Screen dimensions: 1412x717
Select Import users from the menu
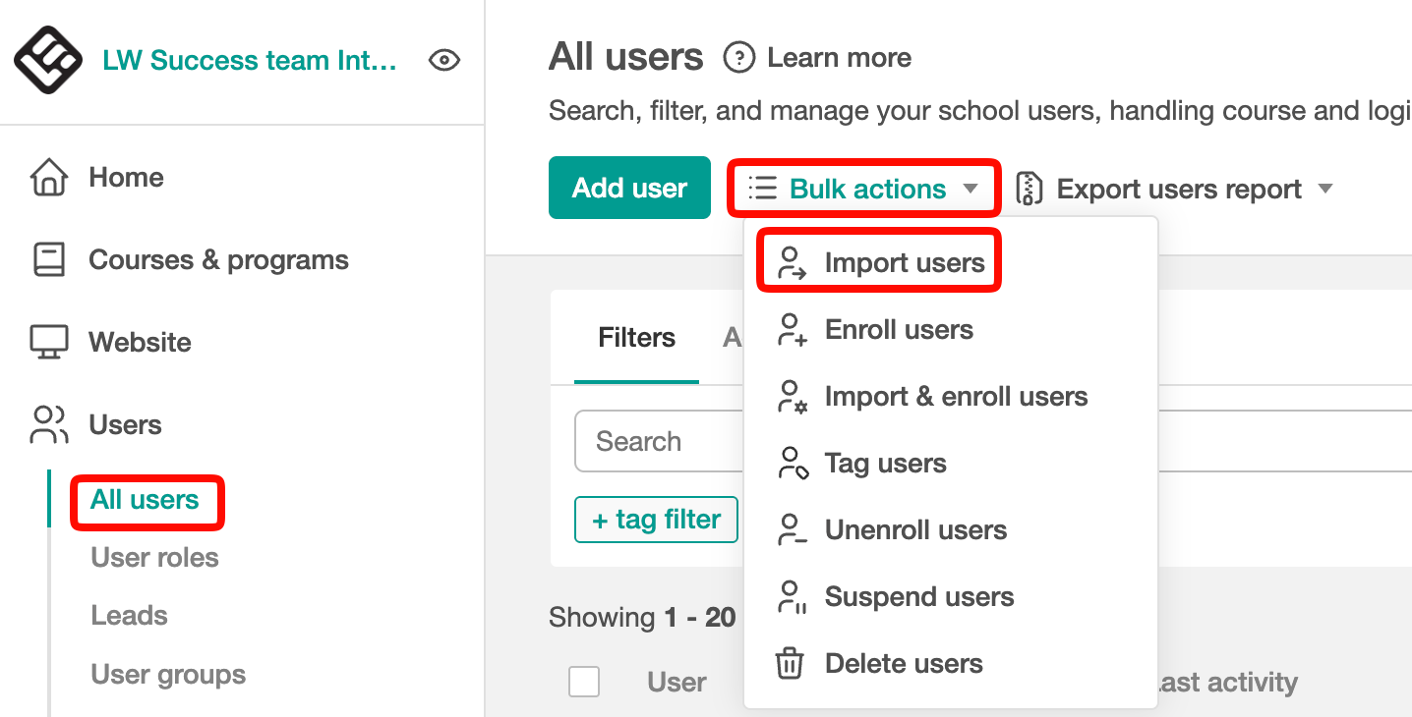pos(904,263)
